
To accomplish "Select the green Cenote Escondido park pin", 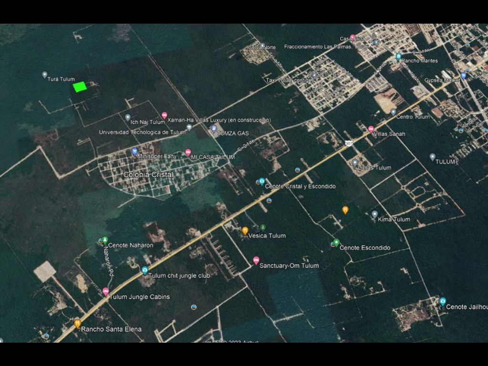I will point(336,243).
